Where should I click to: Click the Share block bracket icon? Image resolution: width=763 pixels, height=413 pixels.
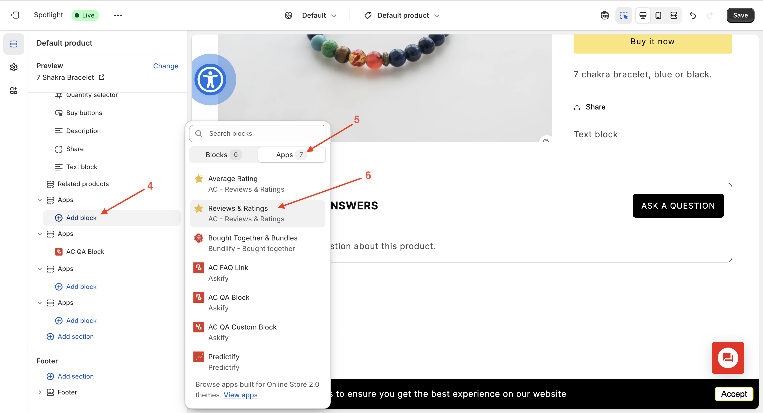point(59,149)
